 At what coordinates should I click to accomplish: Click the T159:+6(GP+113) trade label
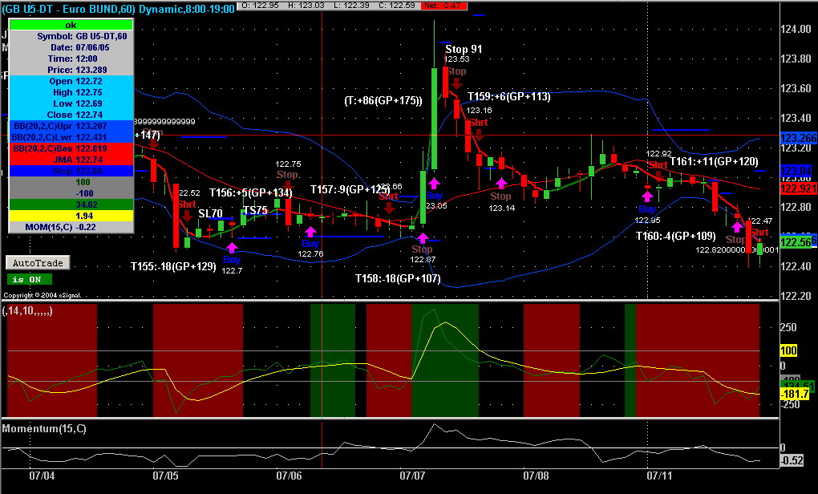[x=508, y=96]
